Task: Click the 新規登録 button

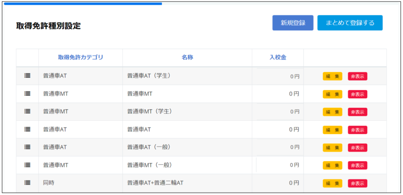Action: coord(293,23)
